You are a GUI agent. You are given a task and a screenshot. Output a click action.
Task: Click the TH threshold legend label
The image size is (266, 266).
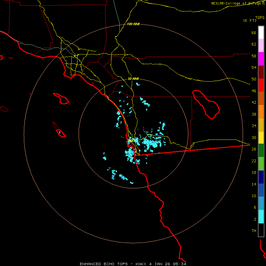tap(254, 231)
